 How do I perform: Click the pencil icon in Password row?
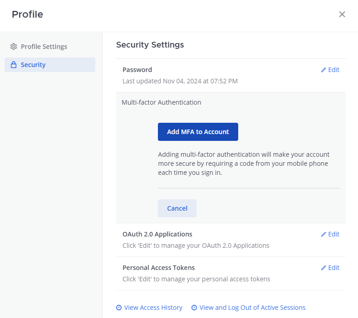324,70
